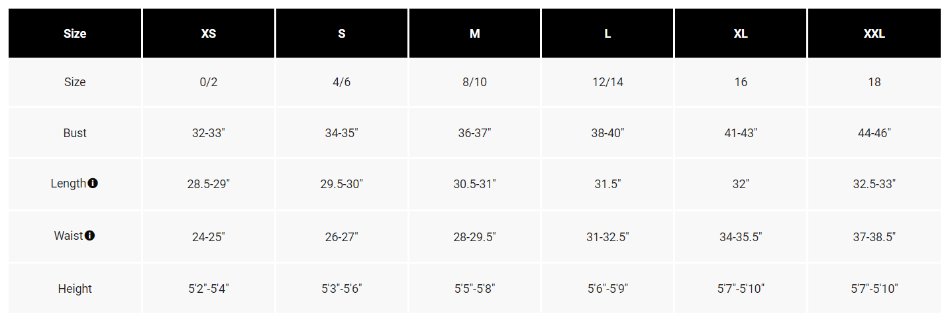
Task: Click the Waist row label text
Action: tap(69, 236)
